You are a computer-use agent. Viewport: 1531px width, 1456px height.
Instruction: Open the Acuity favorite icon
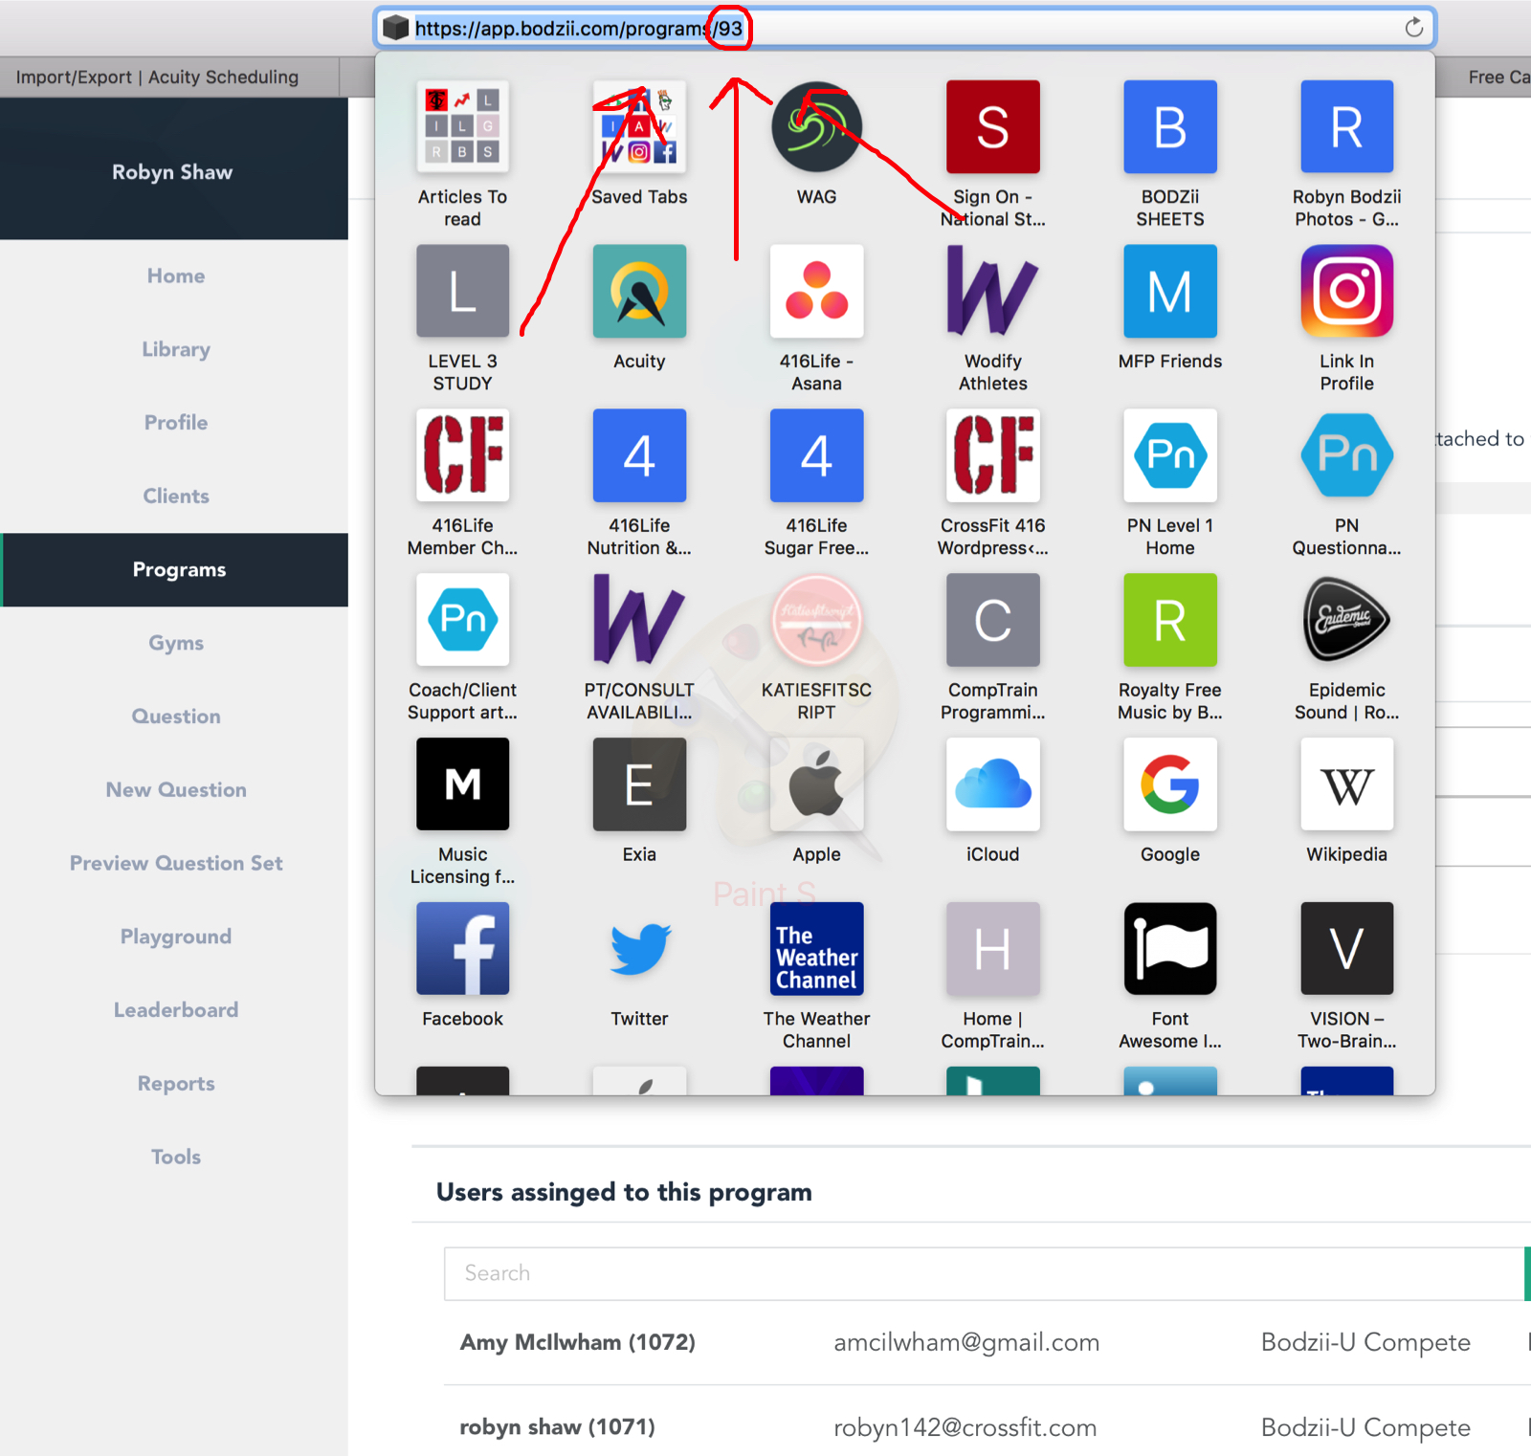[x=639, y=291]
